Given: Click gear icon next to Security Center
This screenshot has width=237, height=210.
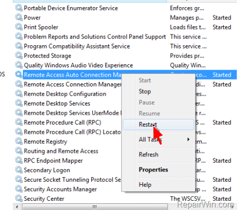Looking at the screenshot, I should (x=19, y=199).
